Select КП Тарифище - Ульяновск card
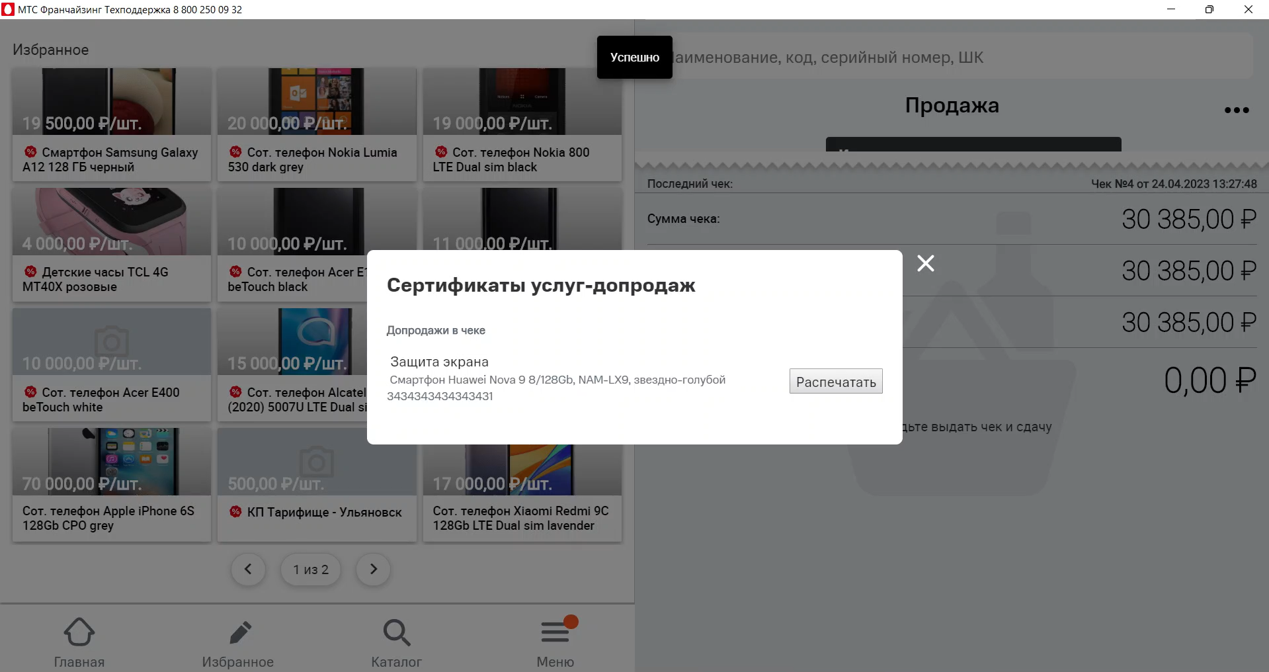This screenshot has height=672, width=1269. pos(317,485)
